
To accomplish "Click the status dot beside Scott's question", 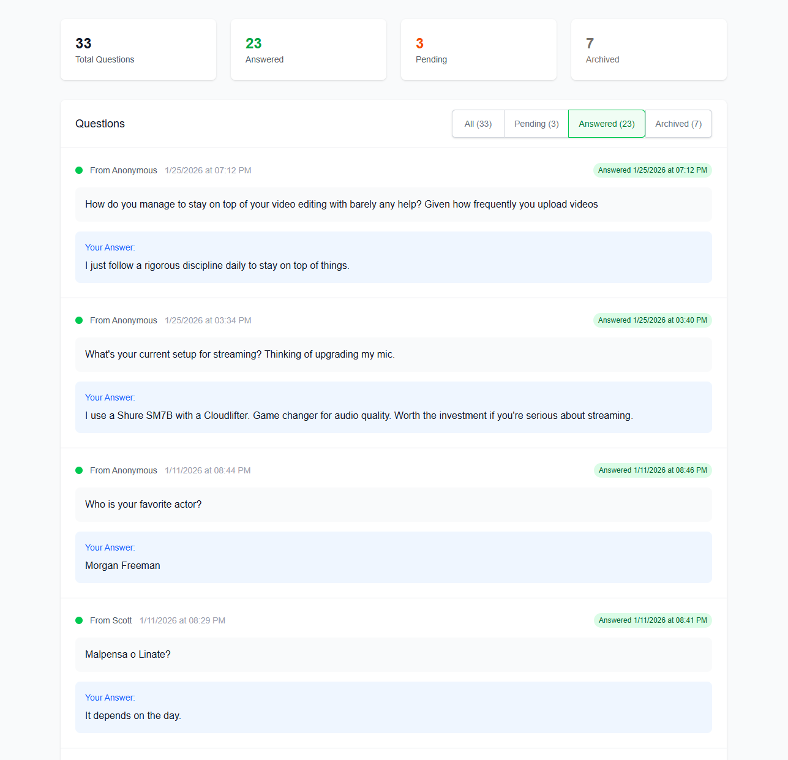I will (x=79, y=620).
